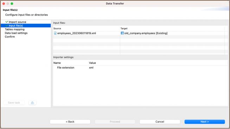
Task: Click the old_company.employees [Existing] target cell
Action: tap(146, 33)
